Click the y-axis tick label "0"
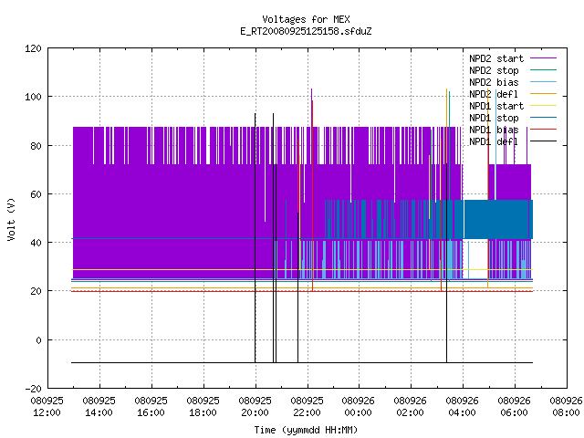The height and width of the screenshot is (438, 584). click(38, 340)
